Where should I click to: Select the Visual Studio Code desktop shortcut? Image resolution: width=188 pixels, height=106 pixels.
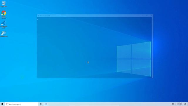tap(4, 24)
